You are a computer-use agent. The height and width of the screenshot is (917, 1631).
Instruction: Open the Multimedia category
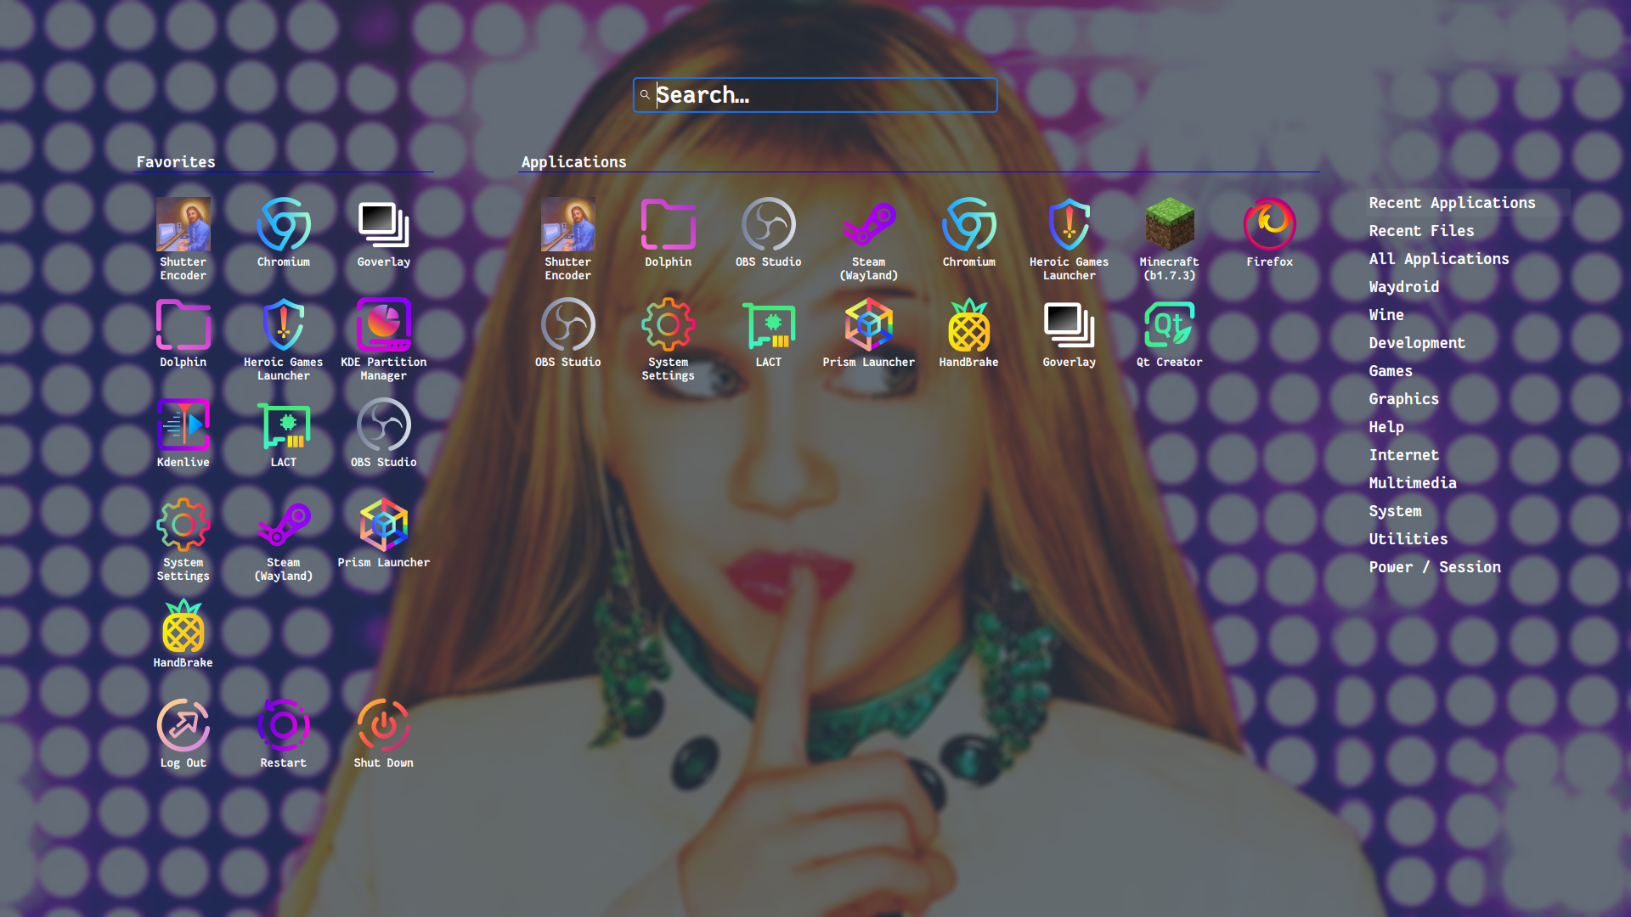pyautogui.click(x=1412, y=483)
